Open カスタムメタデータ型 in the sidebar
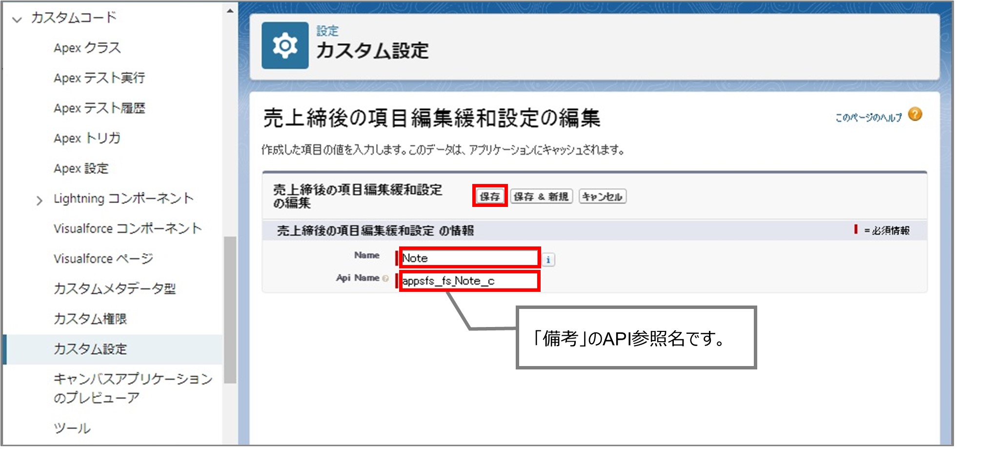The height and width of the screenshot is (449, 989). 115,289
